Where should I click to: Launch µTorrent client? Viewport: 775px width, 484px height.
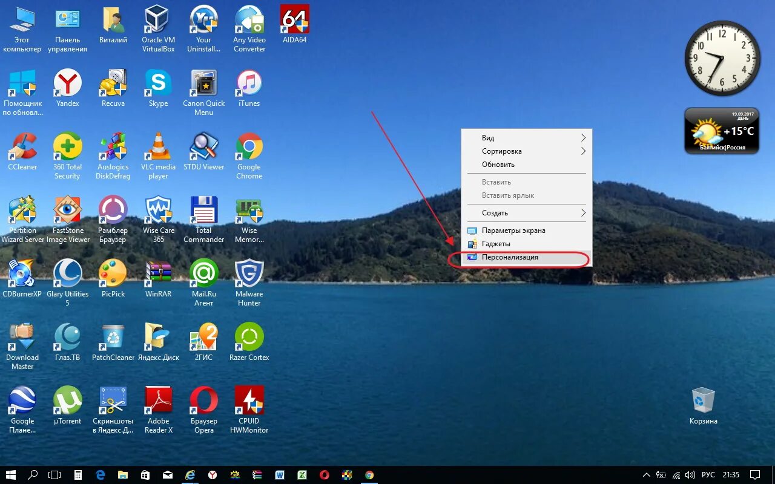pyautogui.click(x=67, y=404)
